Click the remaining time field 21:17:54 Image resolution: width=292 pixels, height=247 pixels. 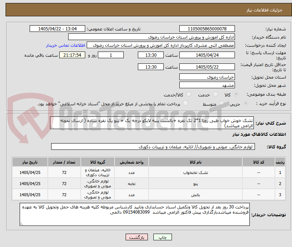coord(72,55)
